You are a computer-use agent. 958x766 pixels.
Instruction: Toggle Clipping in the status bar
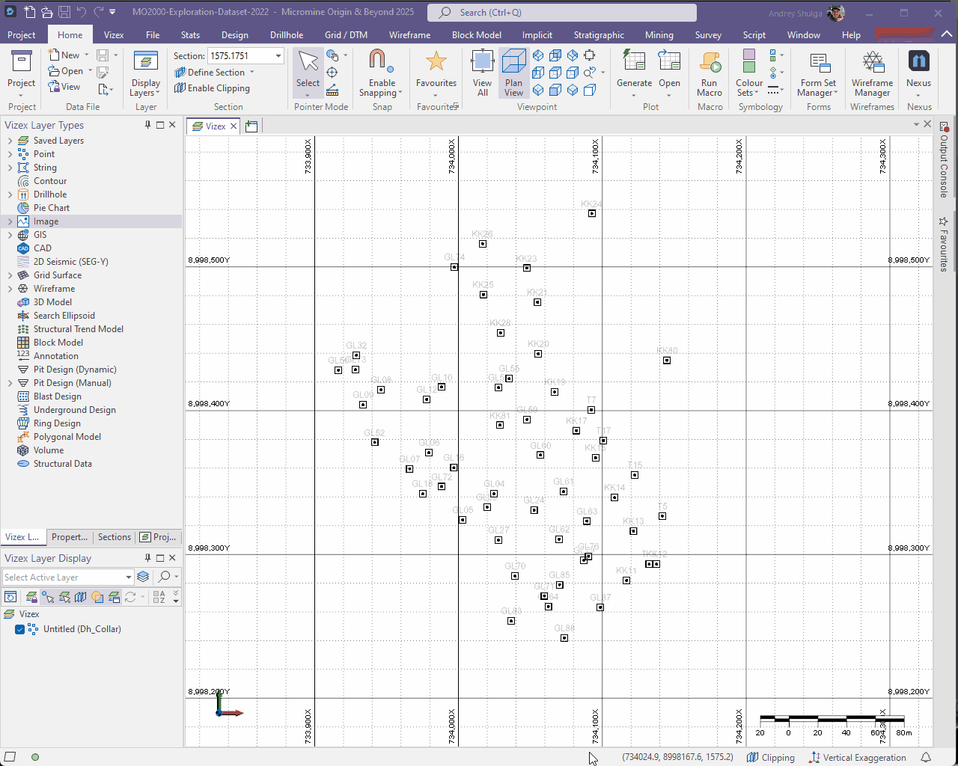tap(771, 758)
